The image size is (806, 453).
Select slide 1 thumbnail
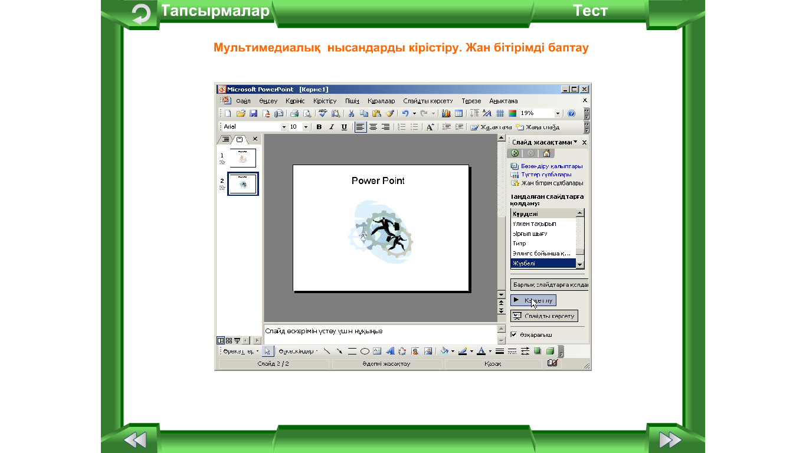click(x=243, y=157)
